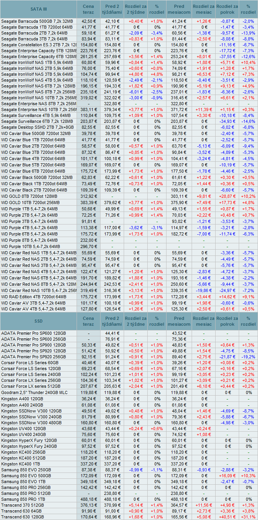Screen dimensions: 258x520
Task: Click current price 261,25 € of Enterprise Capacity 6TB
Action: [x=88, y=57]
